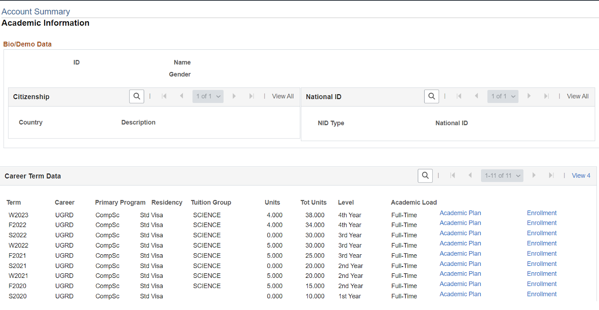Go to next Citizenship row arrow

pos(234,96)
